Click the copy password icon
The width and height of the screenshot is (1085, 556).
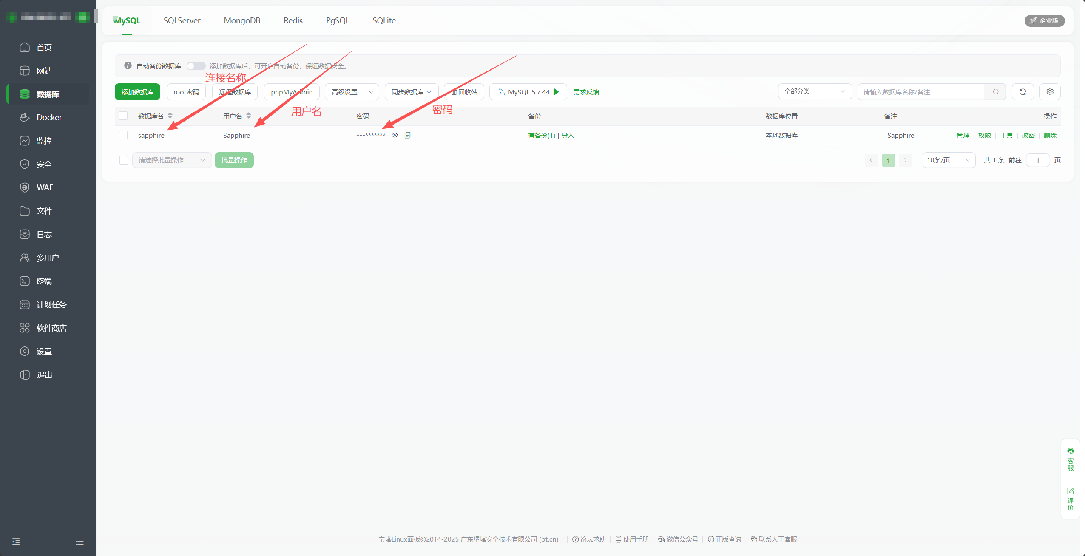pyautogui.click(x=407, y=135)
